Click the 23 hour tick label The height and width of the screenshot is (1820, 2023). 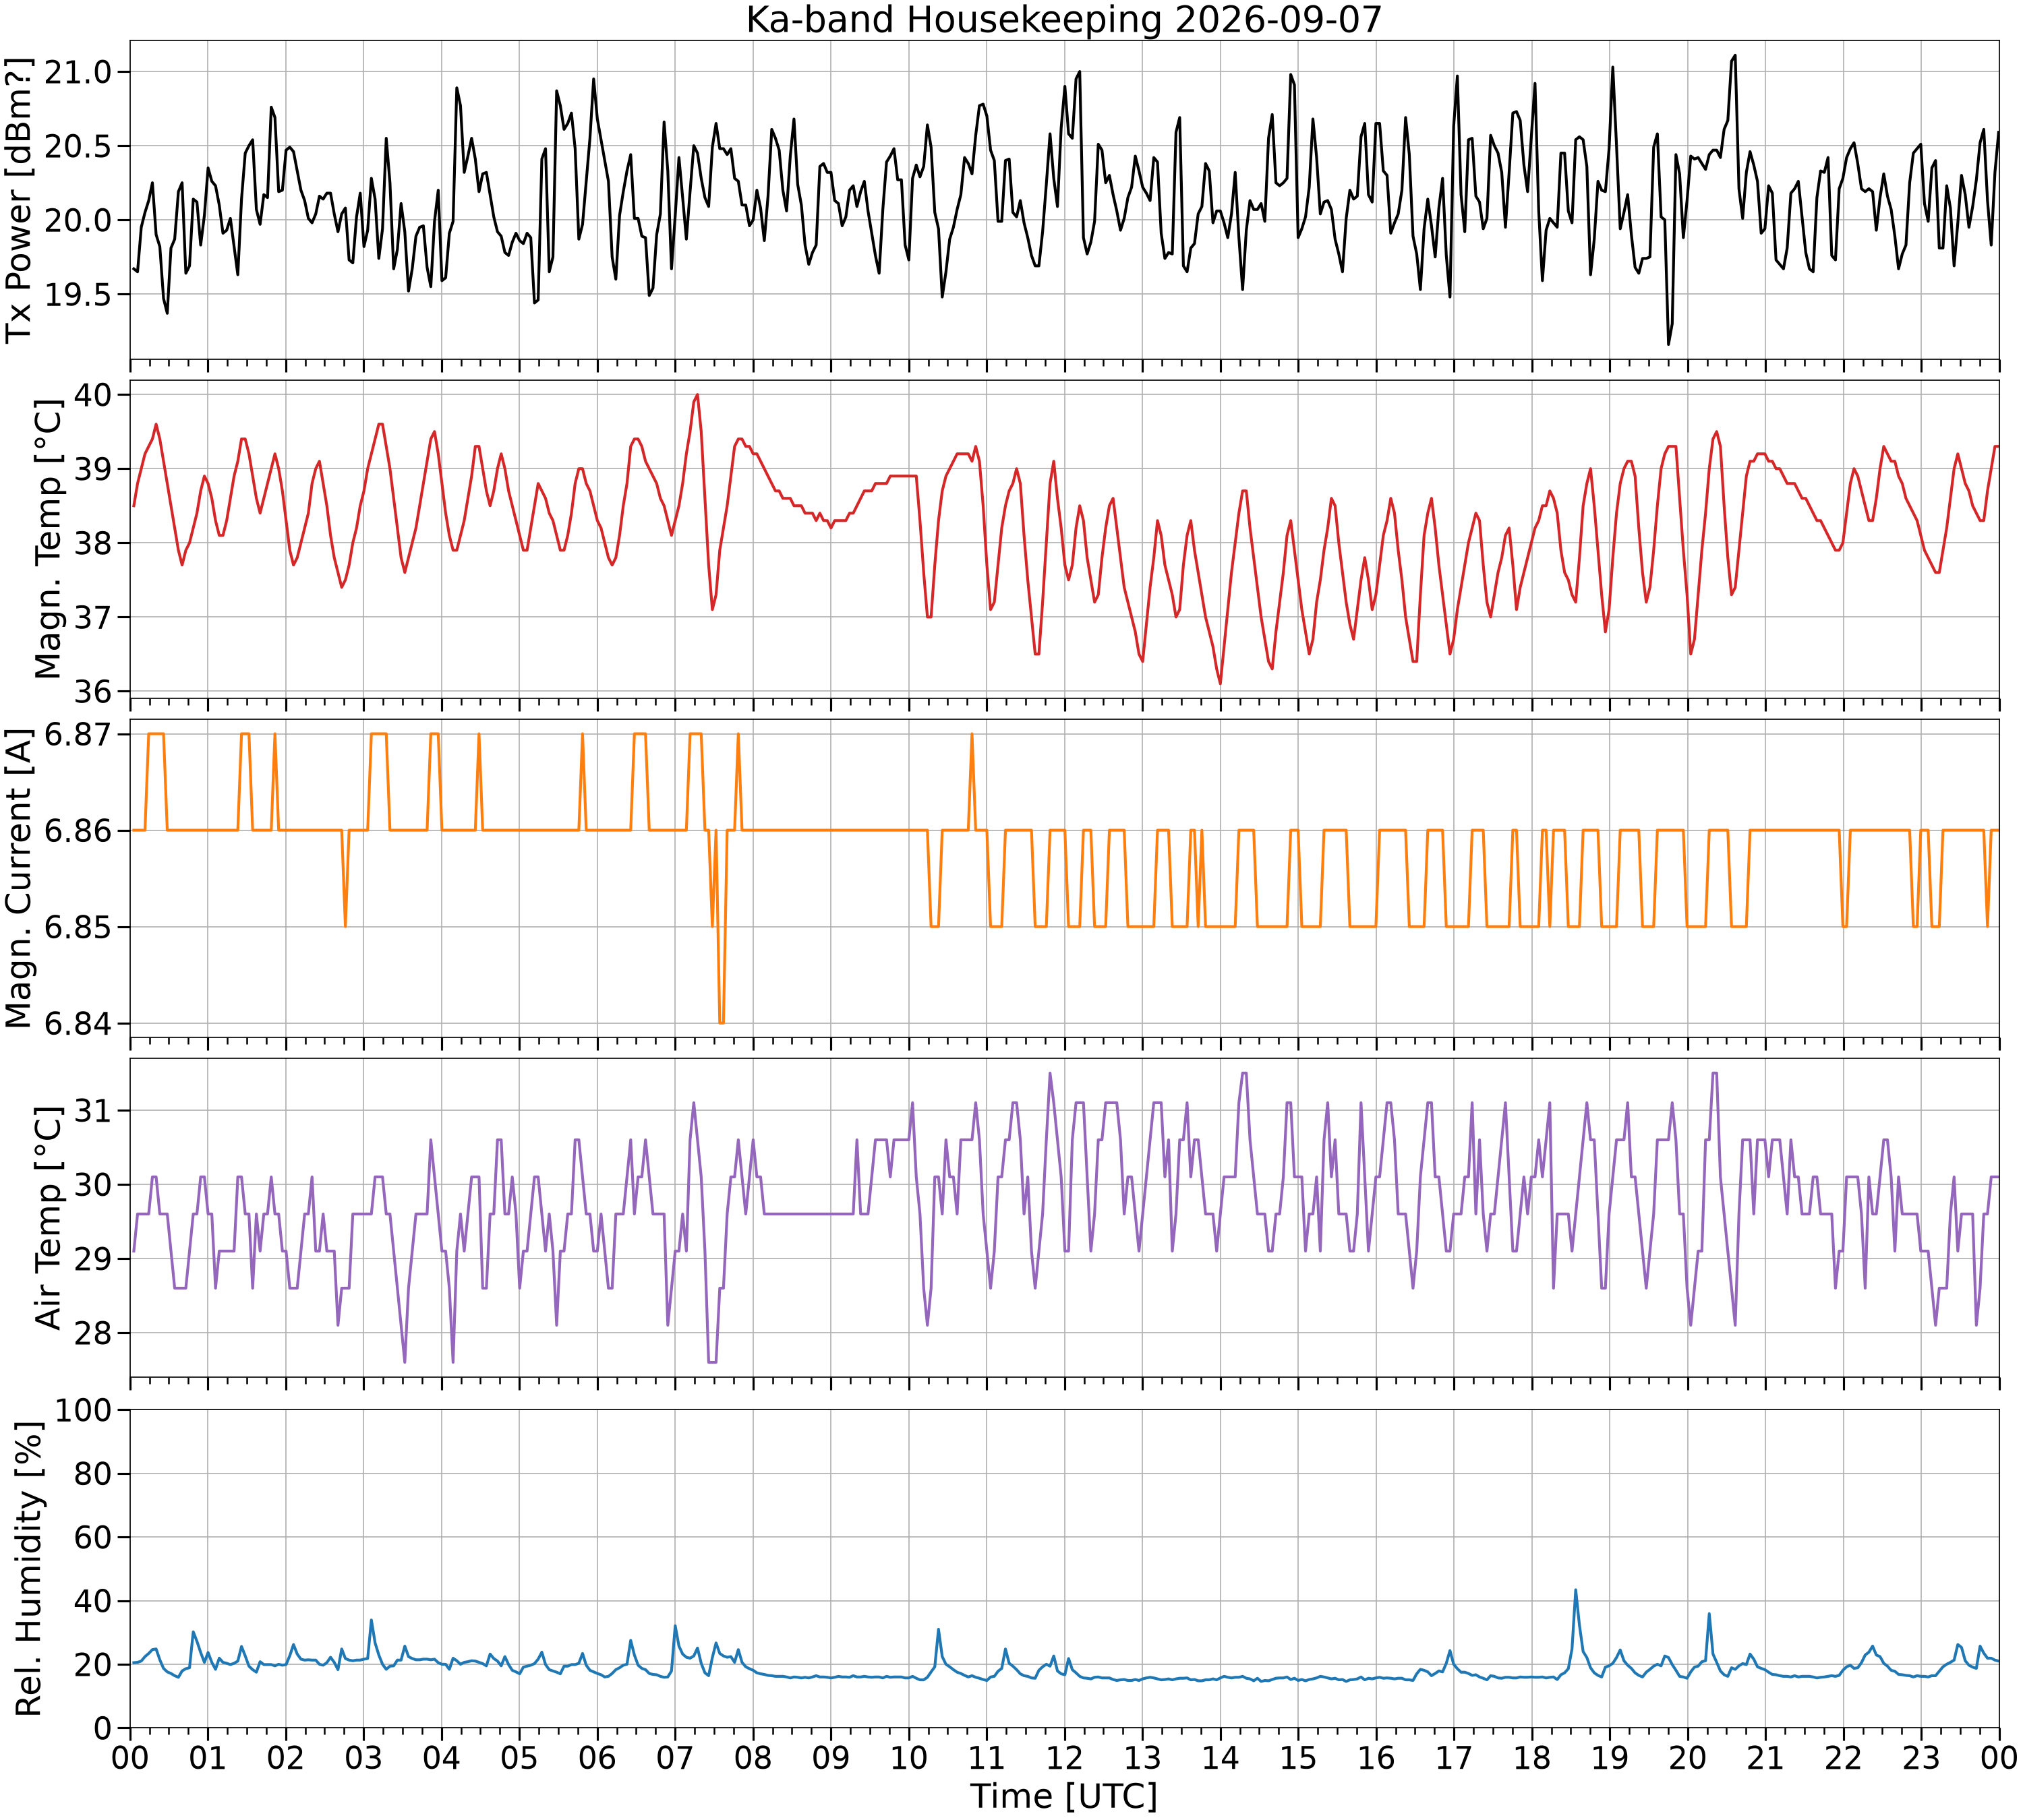[1921, 1757]
